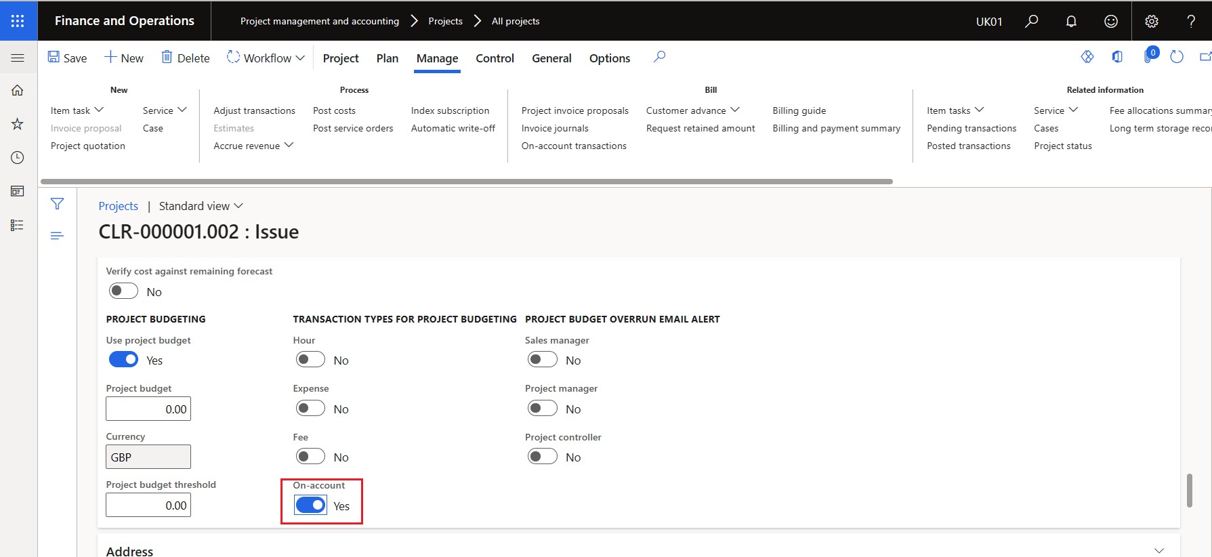1212x557 pixels.
Task: Toggle the Hour transaction type switch
Action: 310,360
